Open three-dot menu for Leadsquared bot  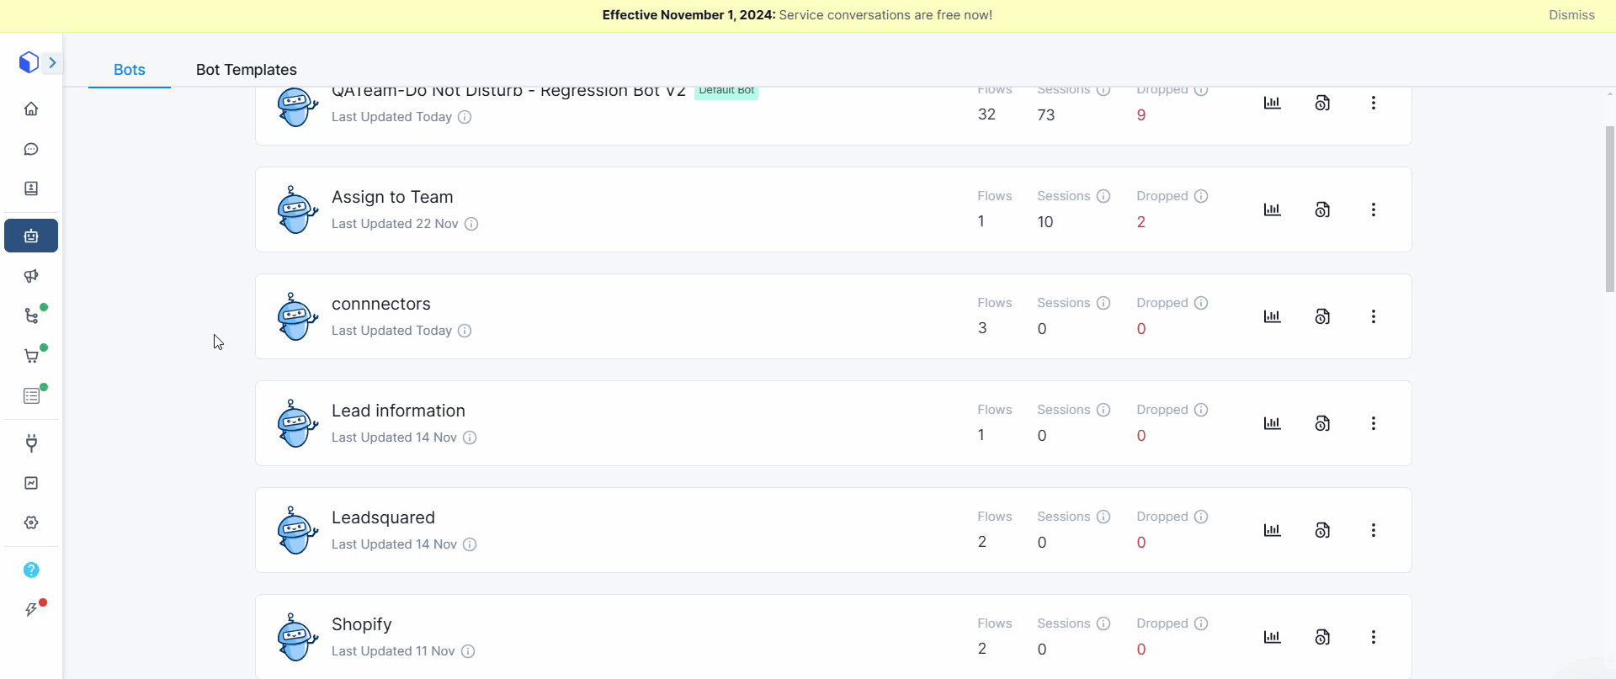tap(1373, 530)
